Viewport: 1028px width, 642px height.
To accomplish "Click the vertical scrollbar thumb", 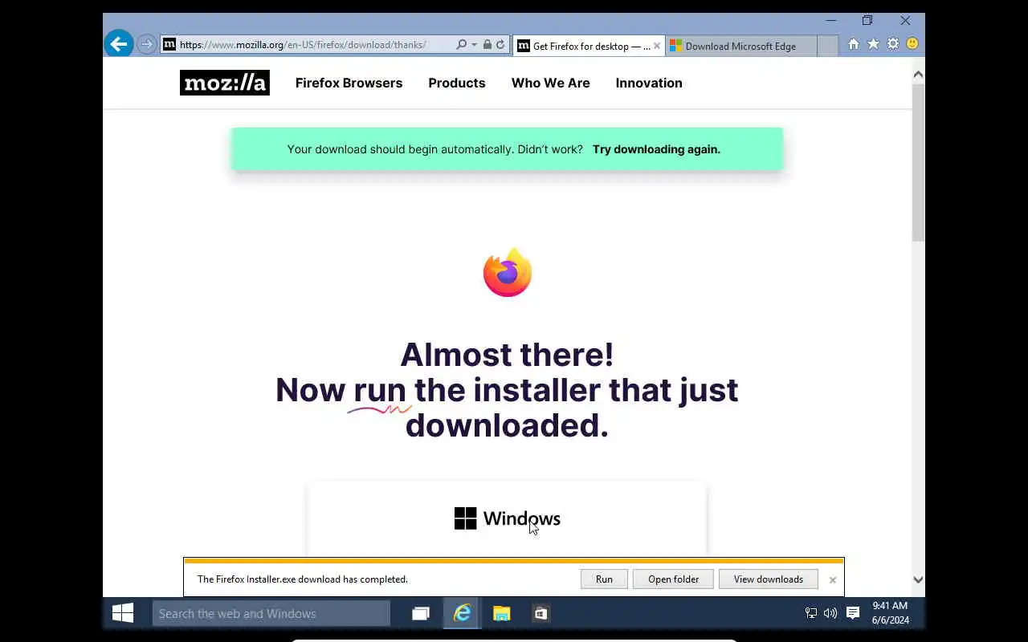I will pos(918,161).
